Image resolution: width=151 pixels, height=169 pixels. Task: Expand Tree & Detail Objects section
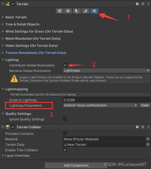(3, 24)
